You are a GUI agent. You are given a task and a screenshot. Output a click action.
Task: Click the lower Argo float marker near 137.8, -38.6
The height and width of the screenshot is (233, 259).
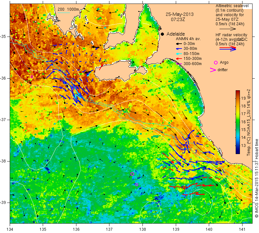point(137,184)
